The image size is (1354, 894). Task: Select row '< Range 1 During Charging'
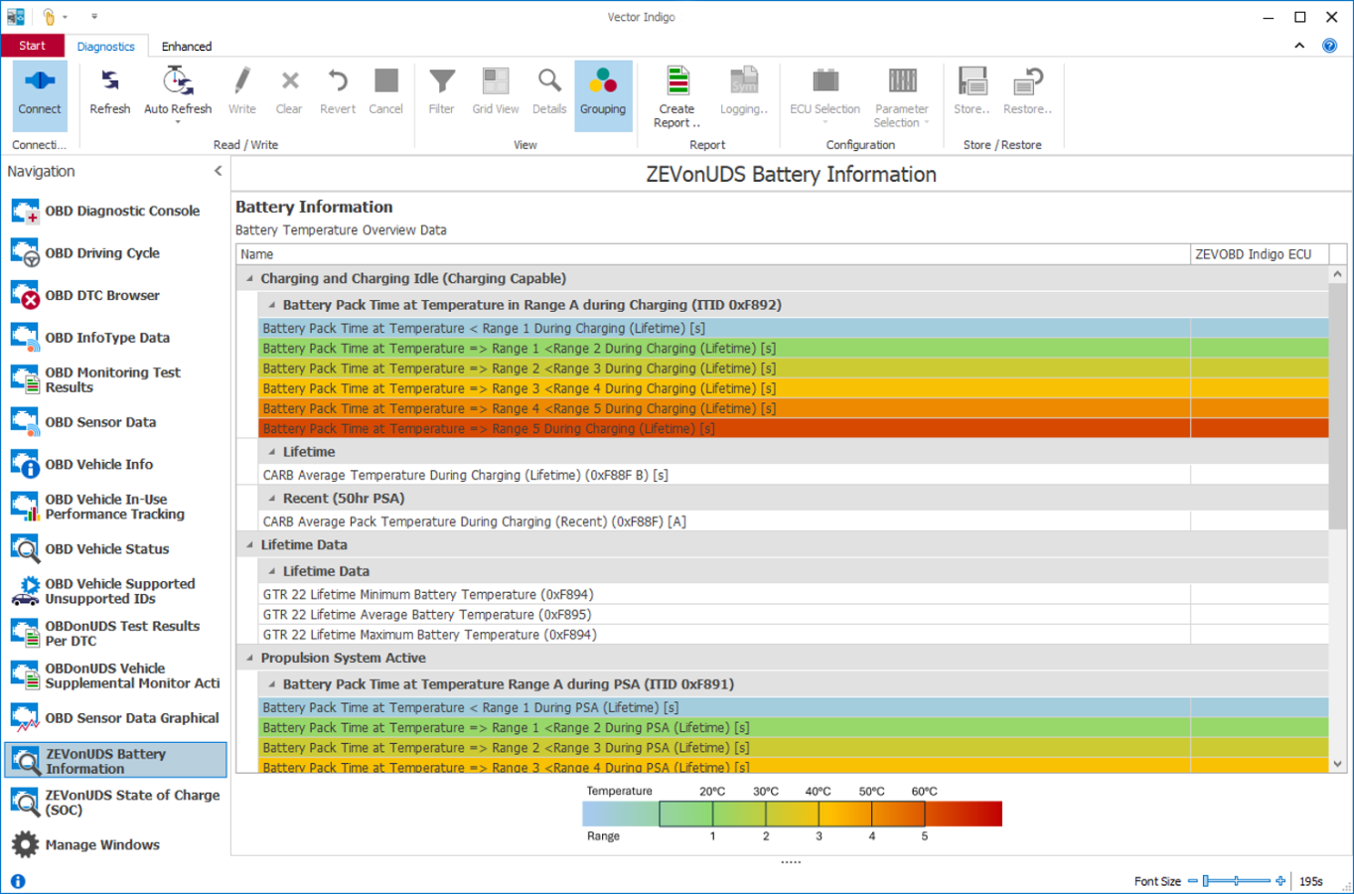tap(792, 329)
